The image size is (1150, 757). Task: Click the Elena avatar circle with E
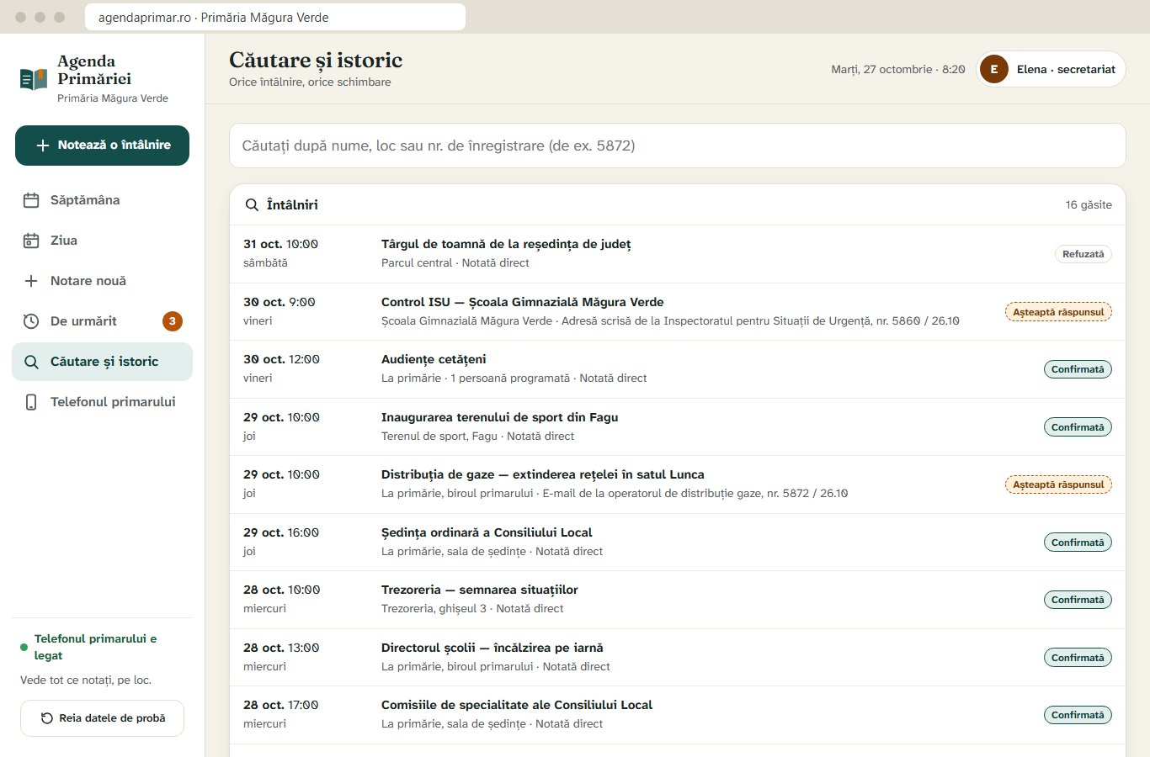[994, 69]
